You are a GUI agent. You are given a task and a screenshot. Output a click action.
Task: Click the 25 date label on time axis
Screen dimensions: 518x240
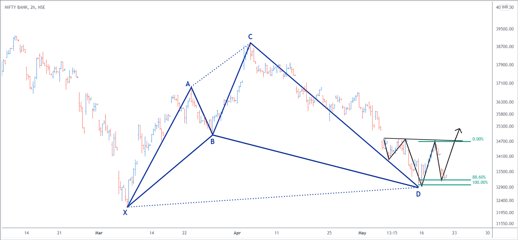click(x=329, y=232)
